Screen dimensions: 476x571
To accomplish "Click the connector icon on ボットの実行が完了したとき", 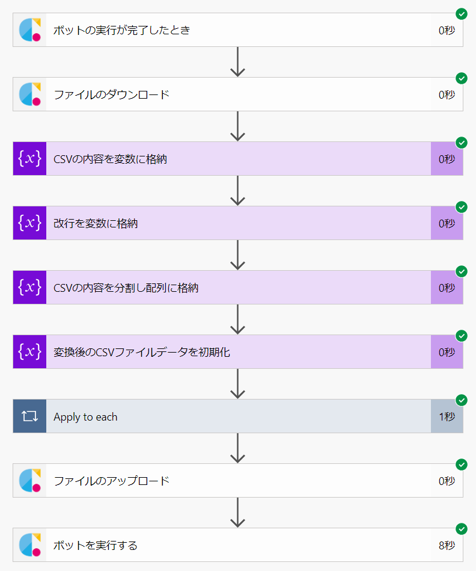I will point(29,29).
